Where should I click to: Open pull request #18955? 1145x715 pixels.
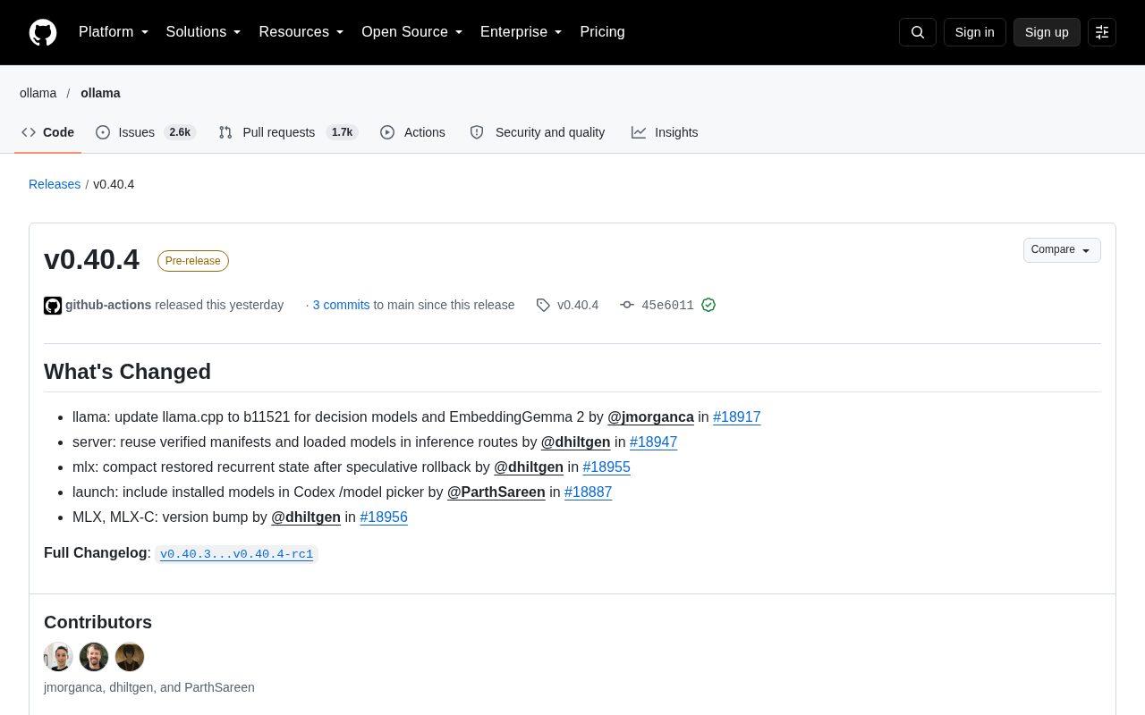(x=606, y=467)
